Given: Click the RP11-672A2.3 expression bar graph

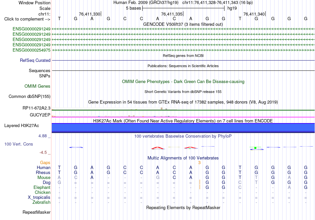Looking at the screenshot, I should point(114,109).
